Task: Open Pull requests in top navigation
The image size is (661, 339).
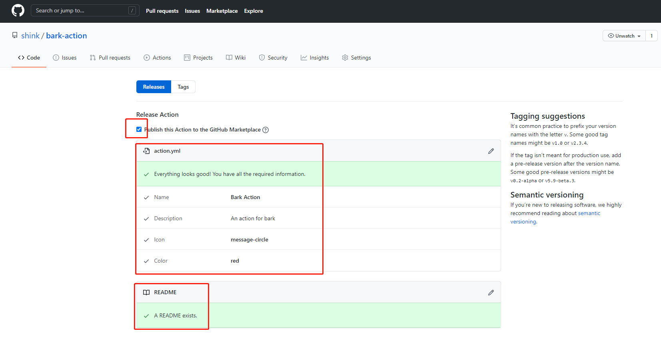Action: tap(162, 11)
